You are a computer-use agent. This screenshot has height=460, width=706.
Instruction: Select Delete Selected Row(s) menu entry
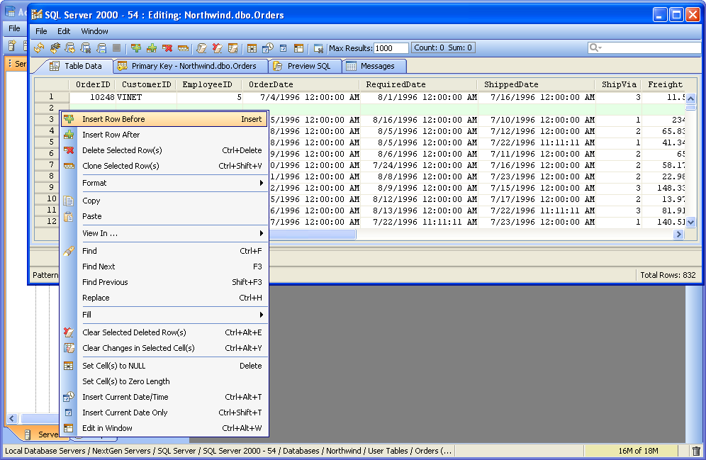tap(164, 150)
